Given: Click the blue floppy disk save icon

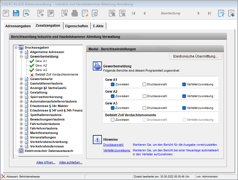Looking at the screenshot, I should point(16,13).
